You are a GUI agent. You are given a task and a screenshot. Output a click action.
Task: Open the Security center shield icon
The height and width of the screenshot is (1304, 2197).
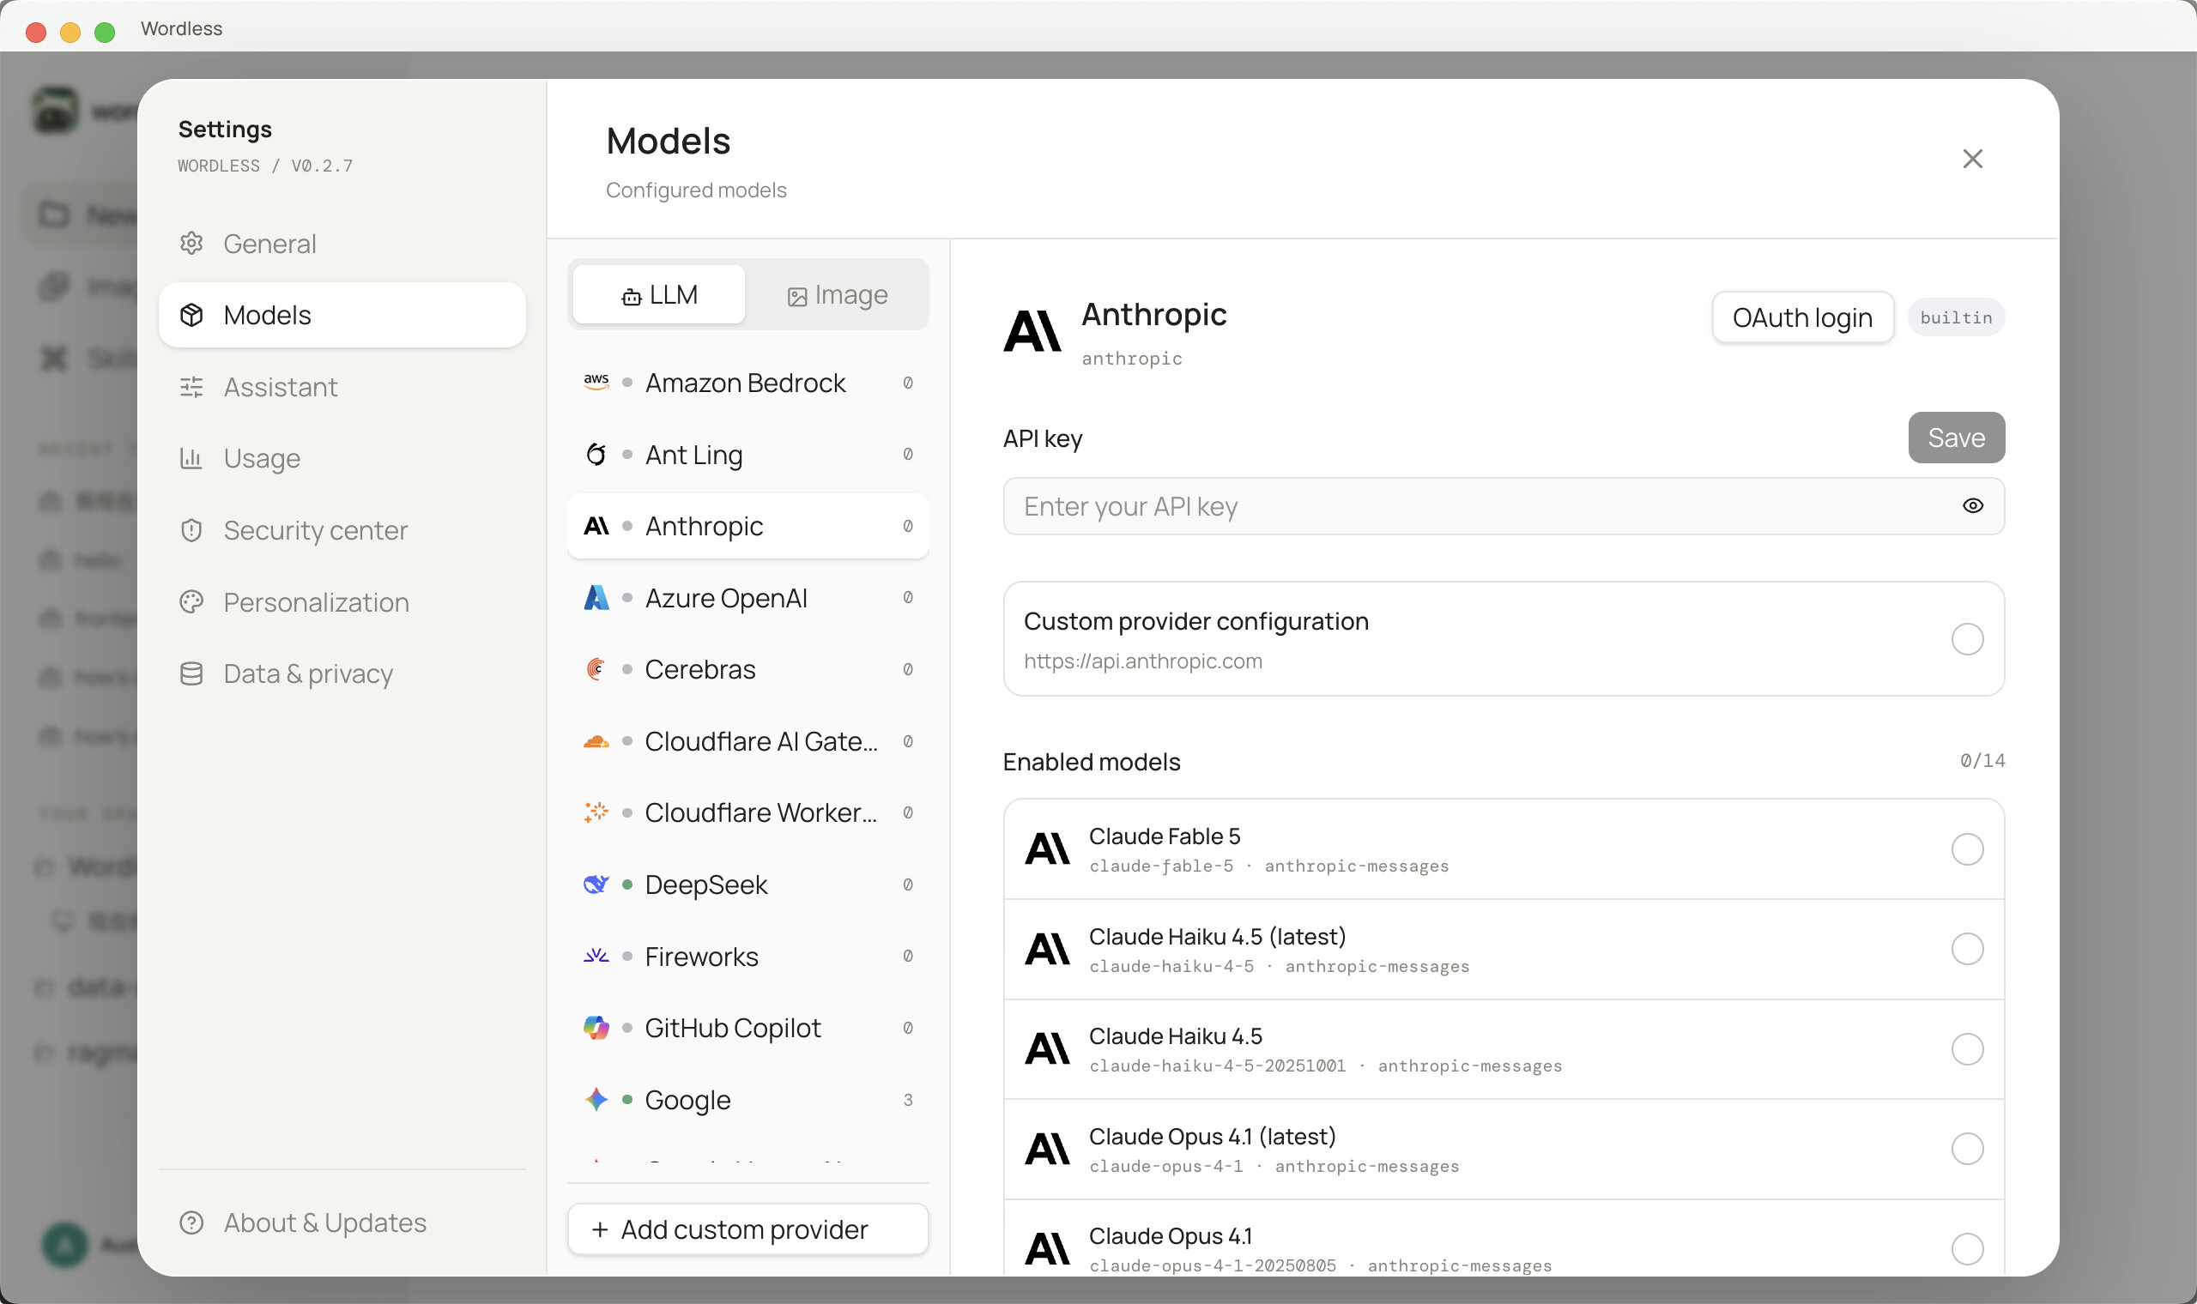point(191,530)
